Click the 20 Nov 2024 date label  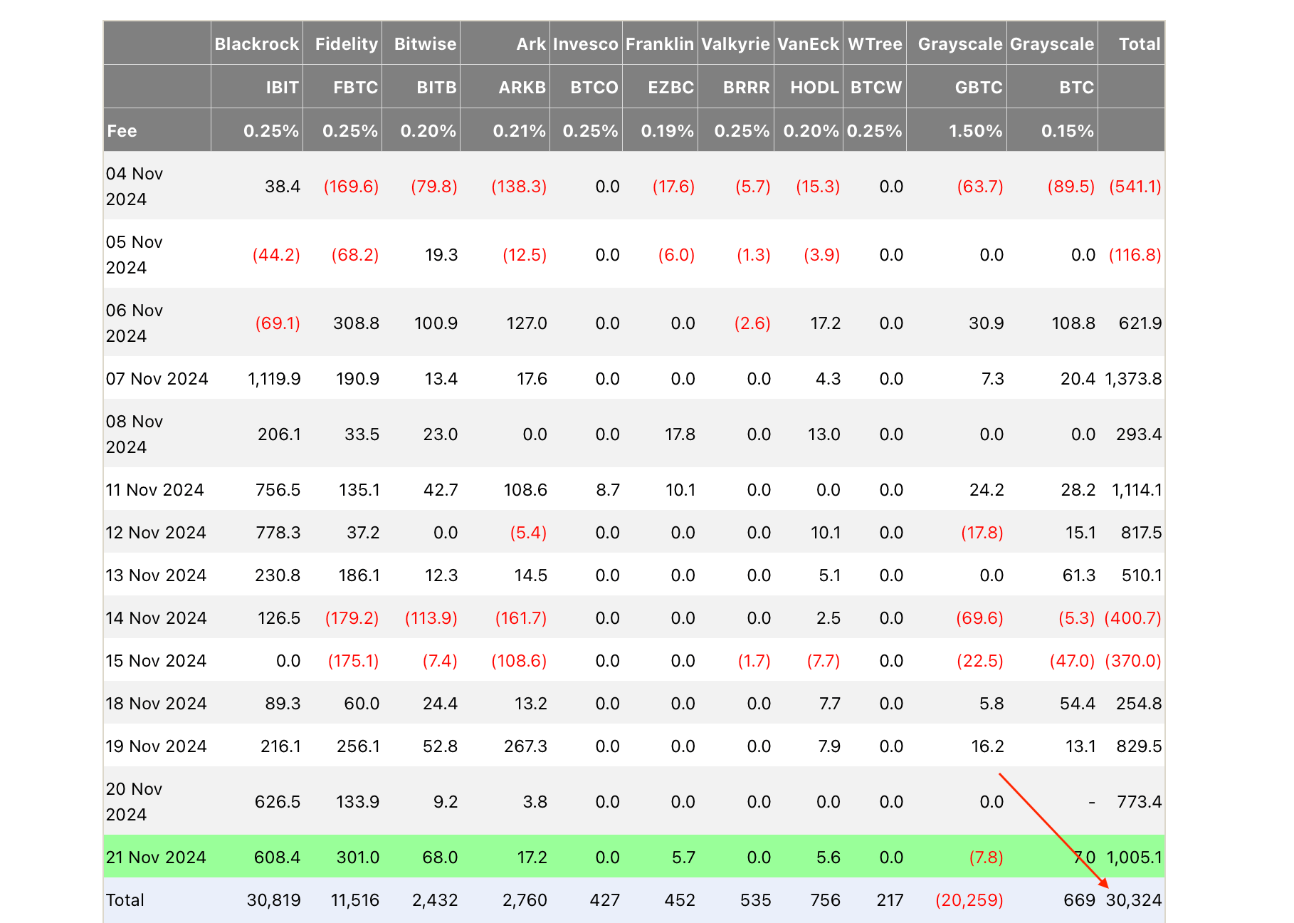click(x=135, y=802)
